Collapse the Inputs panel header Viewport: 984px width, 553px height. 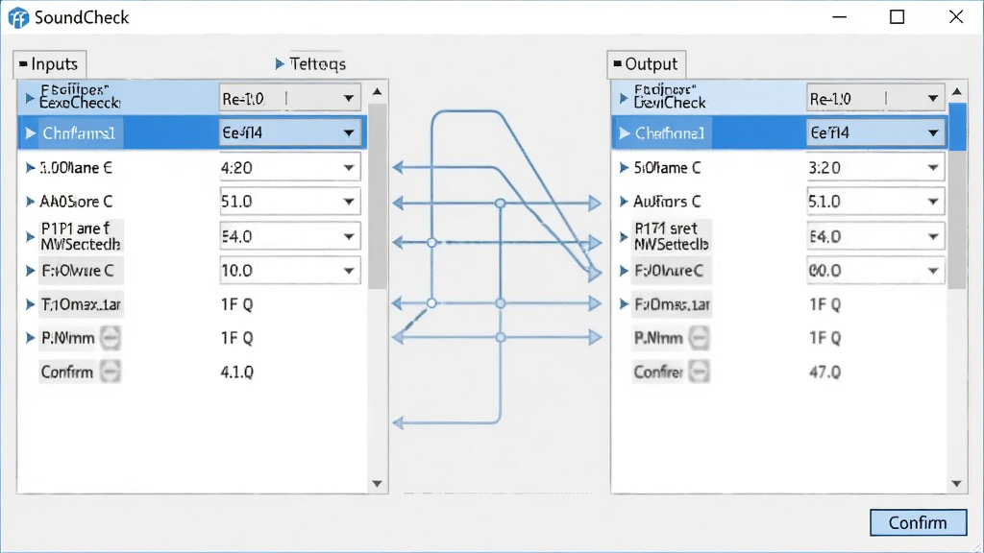click(x=50, y=64)
